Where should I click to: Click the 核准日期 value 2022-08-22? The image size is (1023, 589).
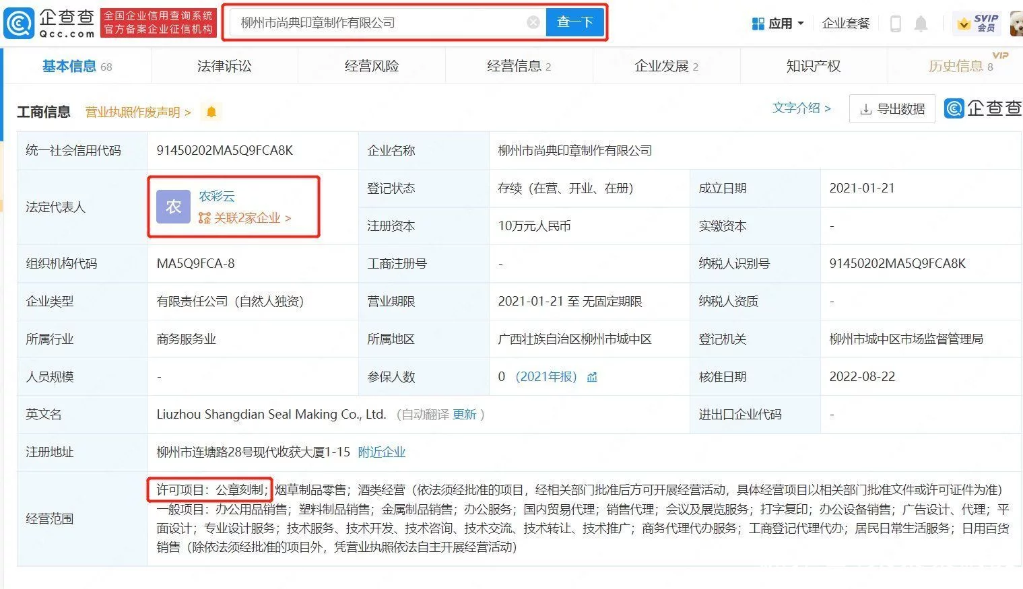(x=862, y=377)
